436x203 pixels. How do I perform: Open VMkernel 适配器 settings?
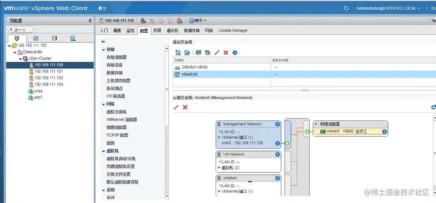(x=121, y=120)
